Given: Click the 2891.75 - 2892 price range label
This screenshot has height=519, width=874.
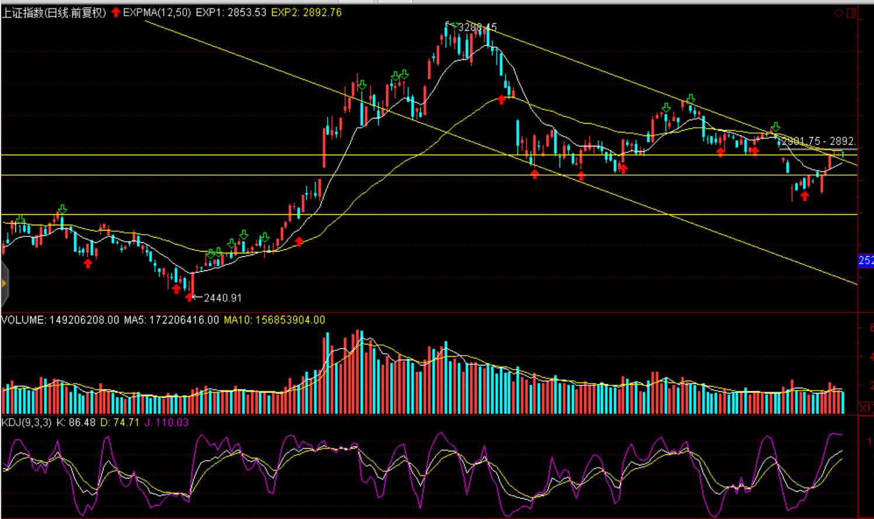Looking at the screenshot, I should pos(818,141).
